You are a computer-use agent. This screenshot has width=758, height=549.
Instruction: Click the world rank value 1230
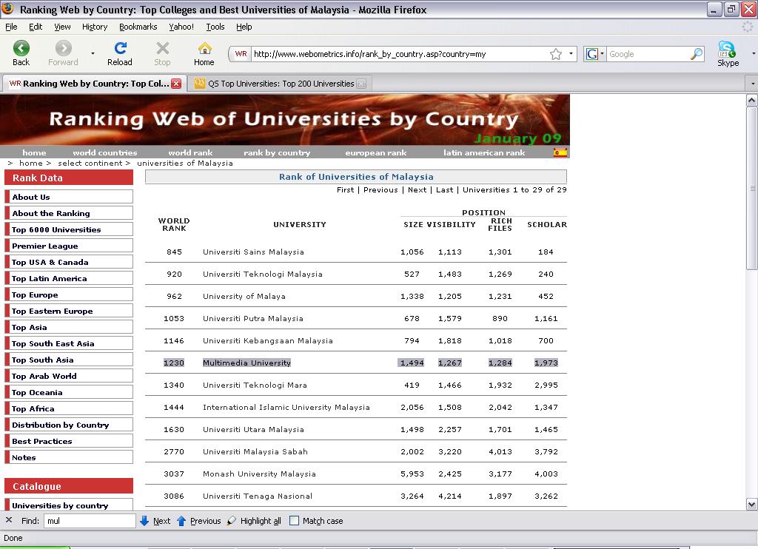(174, 363)
